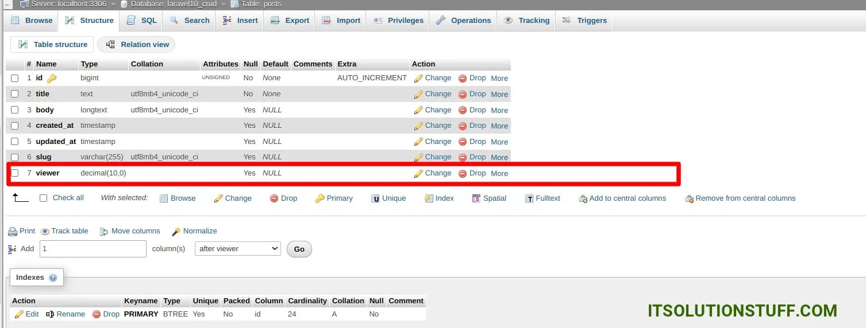Tick the checkbox for the title column
This screenshot has height=328, width=866.
click(x=15, y=94)
